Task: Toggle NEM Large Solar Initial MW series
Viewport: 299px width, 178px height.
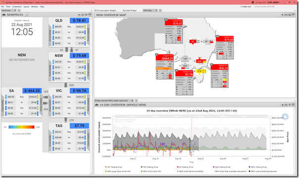Action: (117, 172)
